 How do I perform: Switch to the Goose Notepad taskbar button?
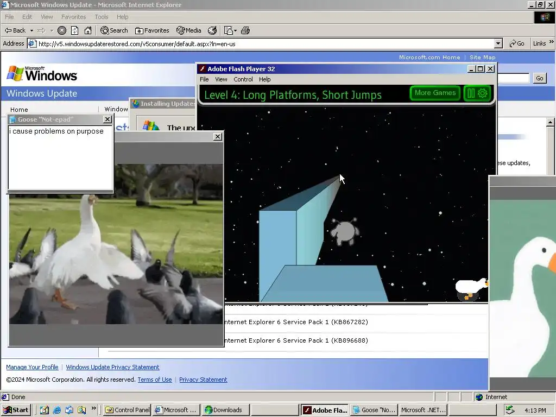(x=374, y=410)
